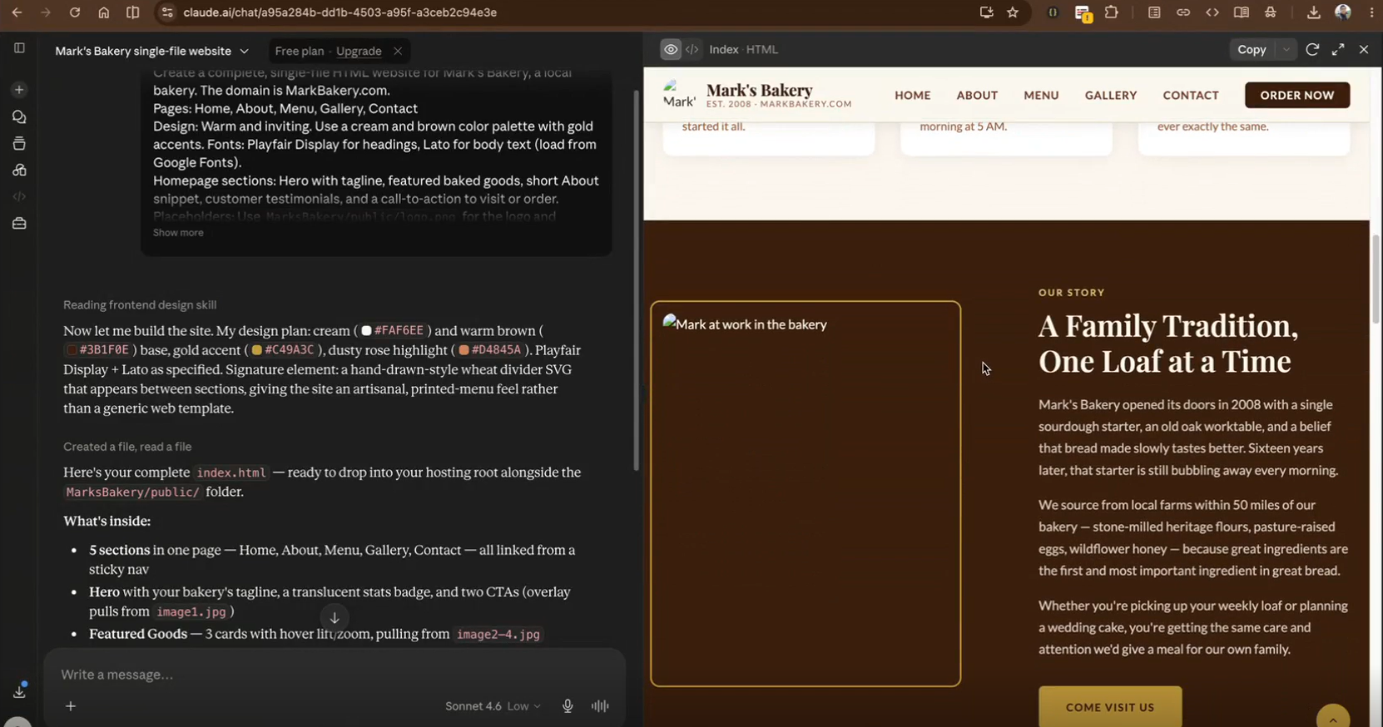Switch the artifact to code view
The height and width of the screenshot is (727, 1383).
692,49
